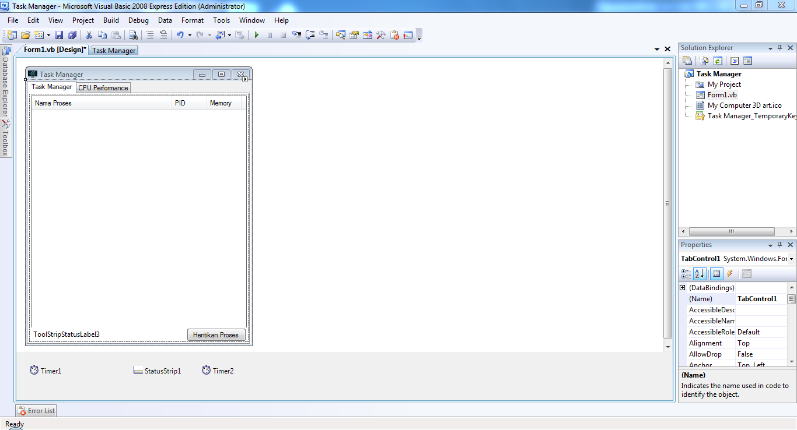Screen dimensions: 797x430
Task: Click View Designer icon in Solution Explorer
Action: click(747, 61)
